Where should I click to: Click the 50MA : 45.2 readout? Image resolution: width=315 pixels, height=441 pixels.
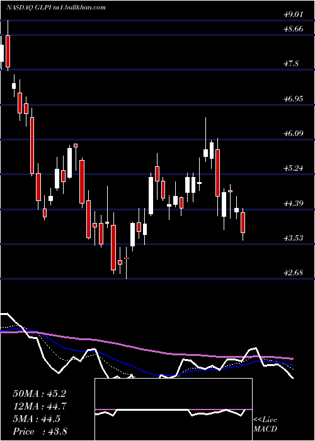(x=39, y=394)
